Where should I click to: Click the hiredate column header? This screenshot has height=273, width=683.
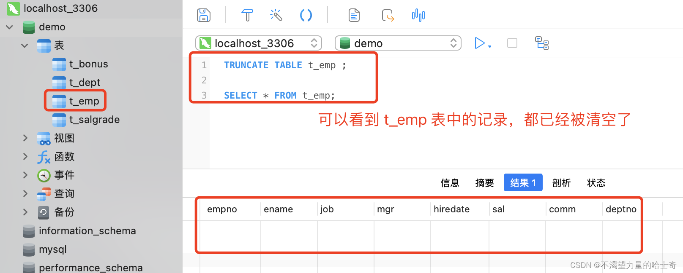460,209
